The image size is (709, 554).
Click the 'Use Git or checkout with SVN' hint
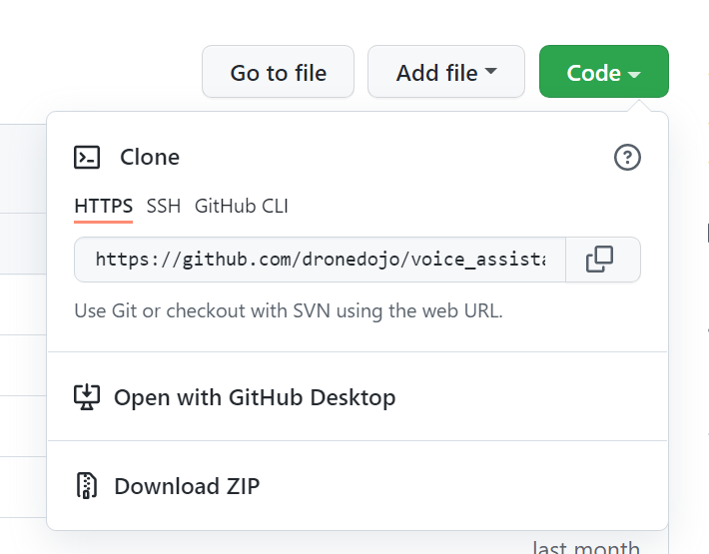(289, 310)
